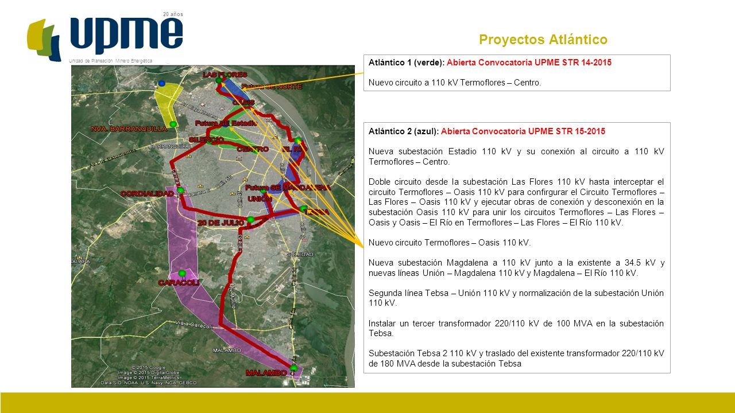Select the 'Futura SE Estadio' map label
This screenshot has height=413, width=735.
pyautogui.click(x=226, y=123)
